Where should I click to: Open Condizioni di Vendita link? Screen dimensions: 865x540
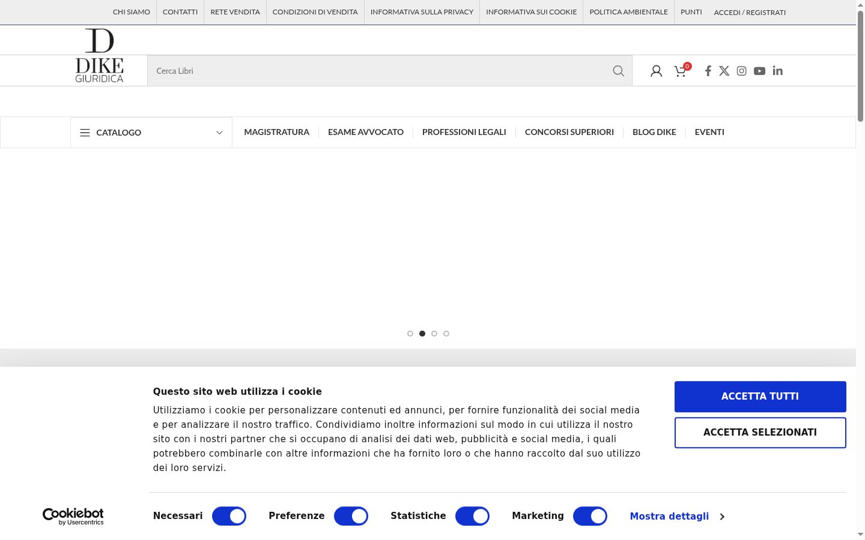(315, 12)
